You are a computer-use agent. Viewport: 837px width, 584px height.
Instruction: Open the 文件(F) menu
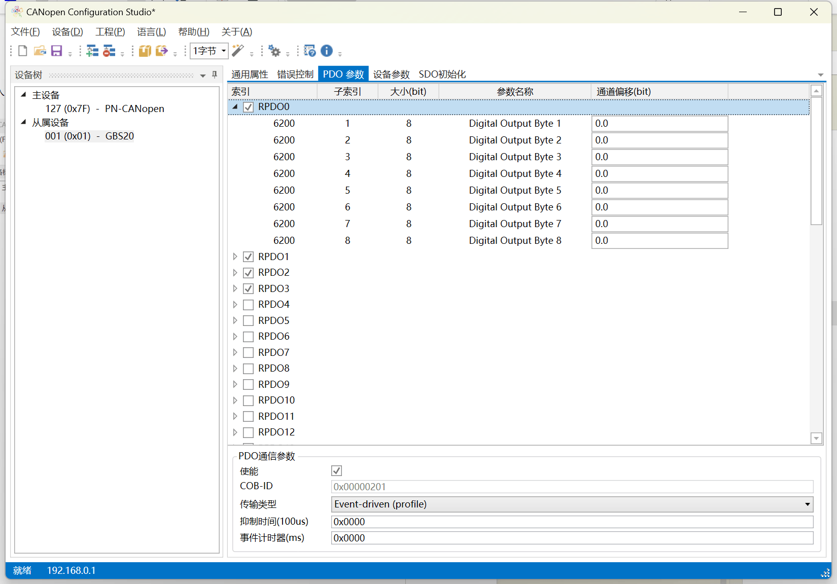tap(25, 31)
